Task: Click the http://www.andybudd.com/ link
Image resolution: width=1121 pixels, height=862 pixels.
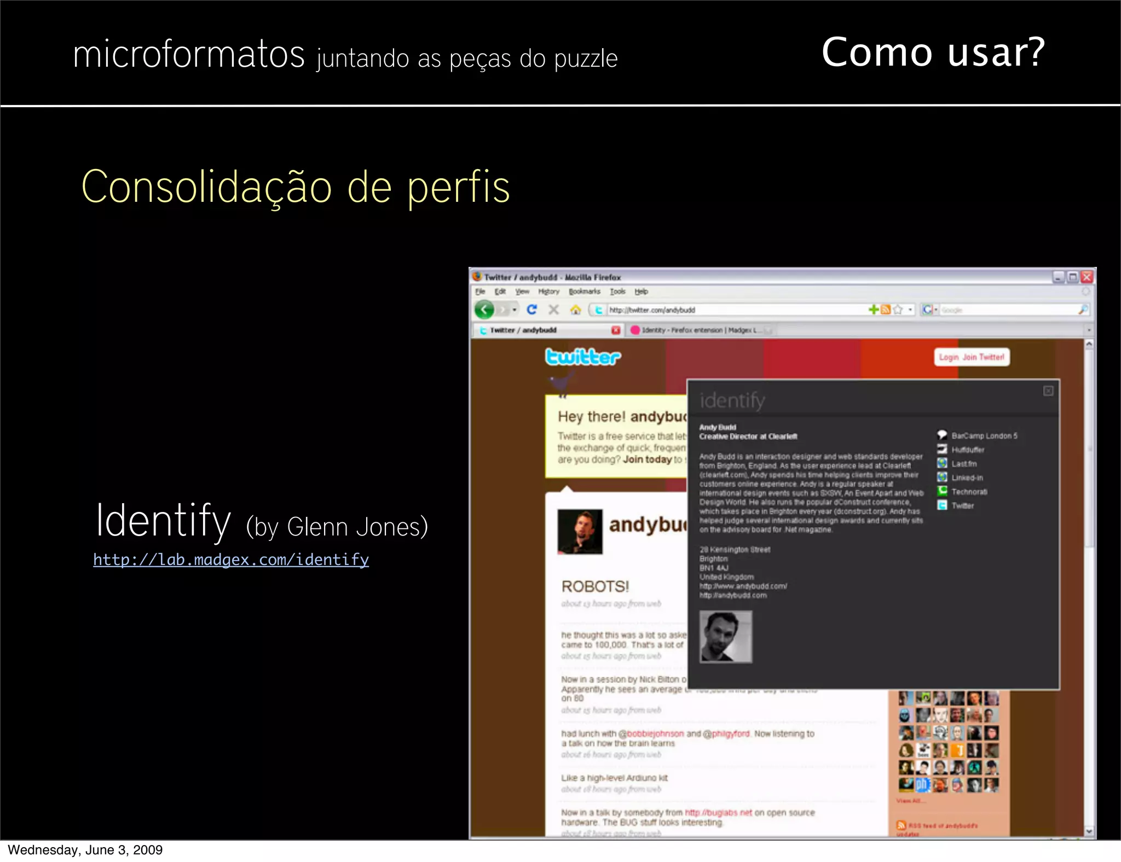Action: (743, 586)
